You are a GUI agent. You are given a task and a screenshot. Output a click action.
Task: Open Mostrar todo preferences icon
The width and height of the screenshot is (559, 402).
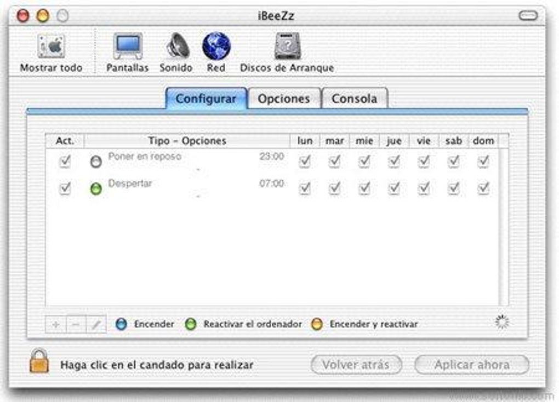tap(52, 47)
